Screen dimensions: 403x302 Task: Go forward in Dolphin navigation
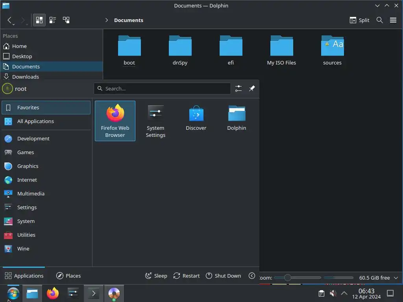point(23,20)
